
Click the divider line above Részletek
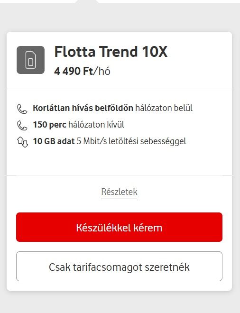pyautogui.click(x=119, y=175)
